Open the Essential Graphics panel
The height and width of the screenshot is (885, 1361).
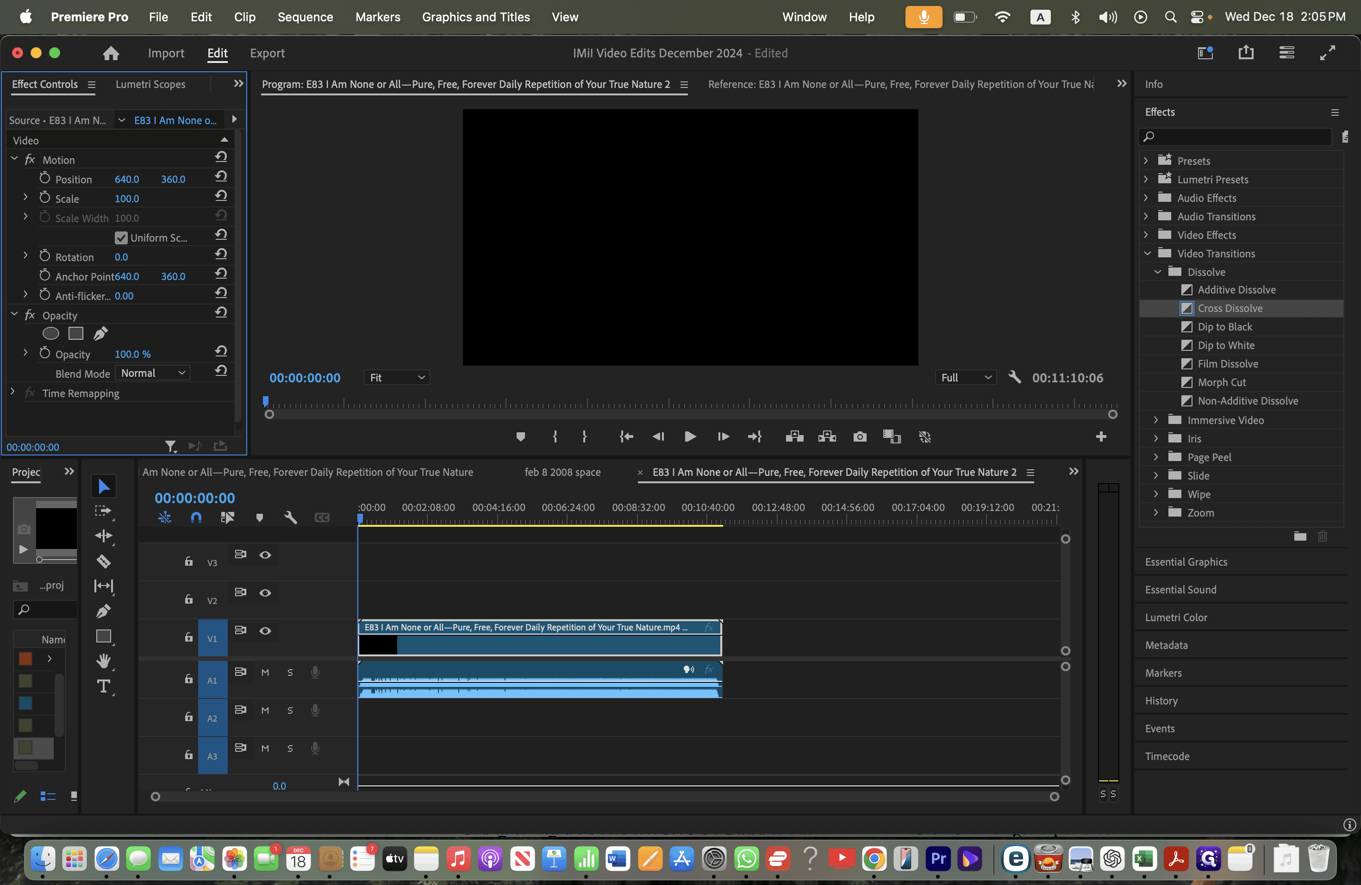[x=1186, y=561]
